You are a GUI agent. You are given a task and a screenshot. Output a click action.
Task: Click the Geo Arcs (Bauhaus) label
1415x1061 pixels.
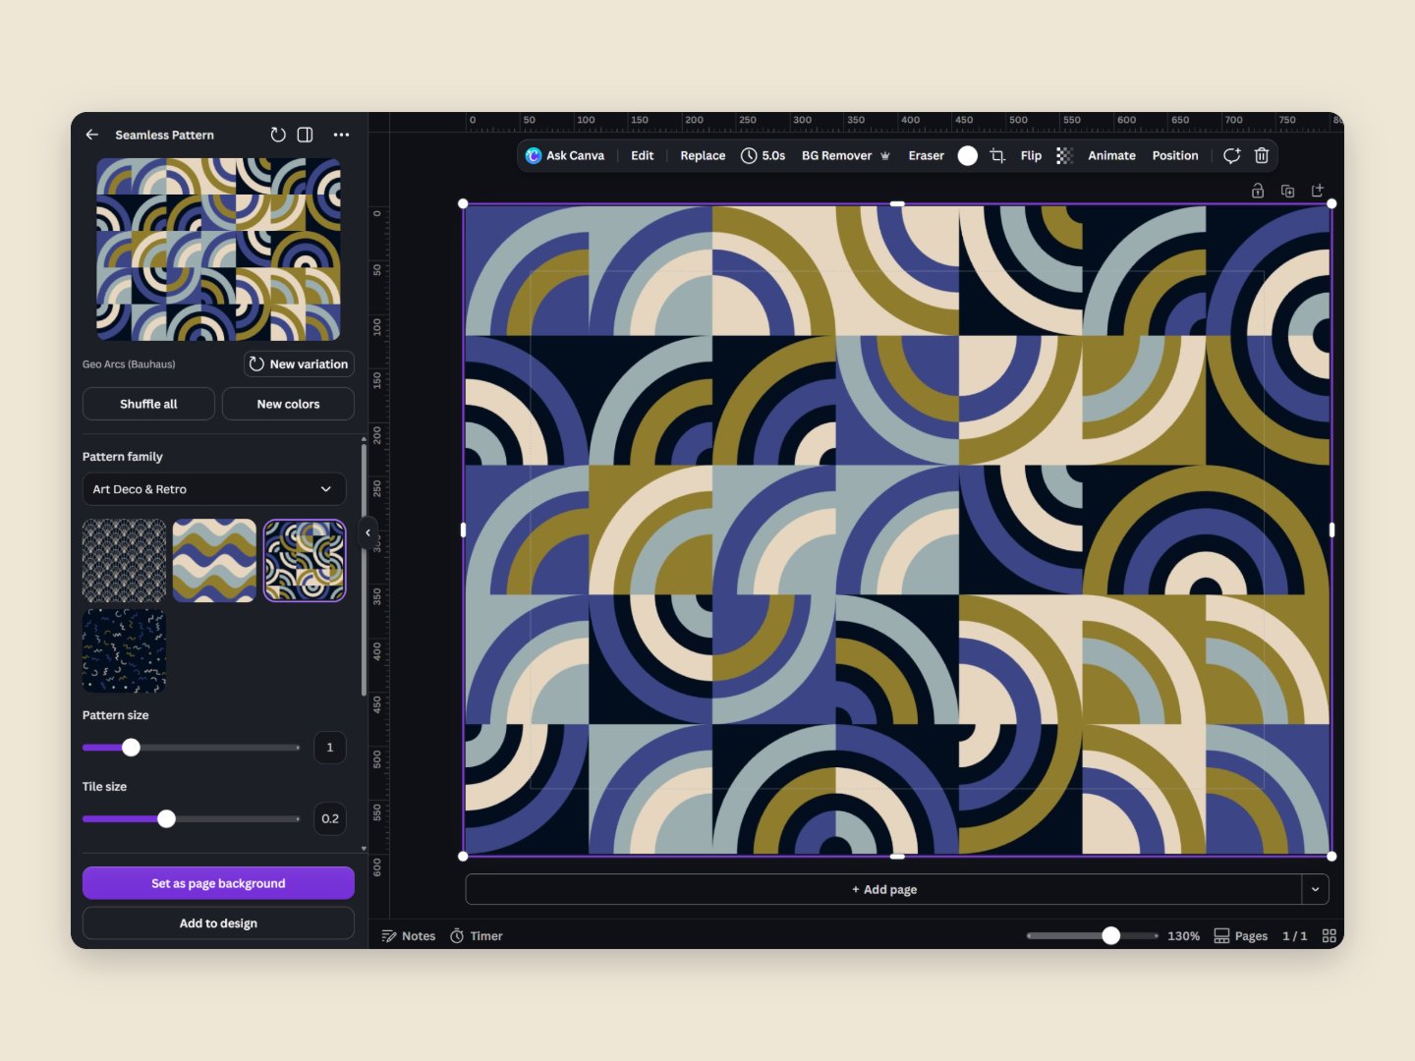pyautogui.click(x=129, y=364)
